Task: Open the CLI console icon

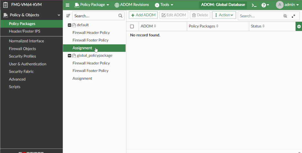Action: pyautogui.click(x=254, y=5)
